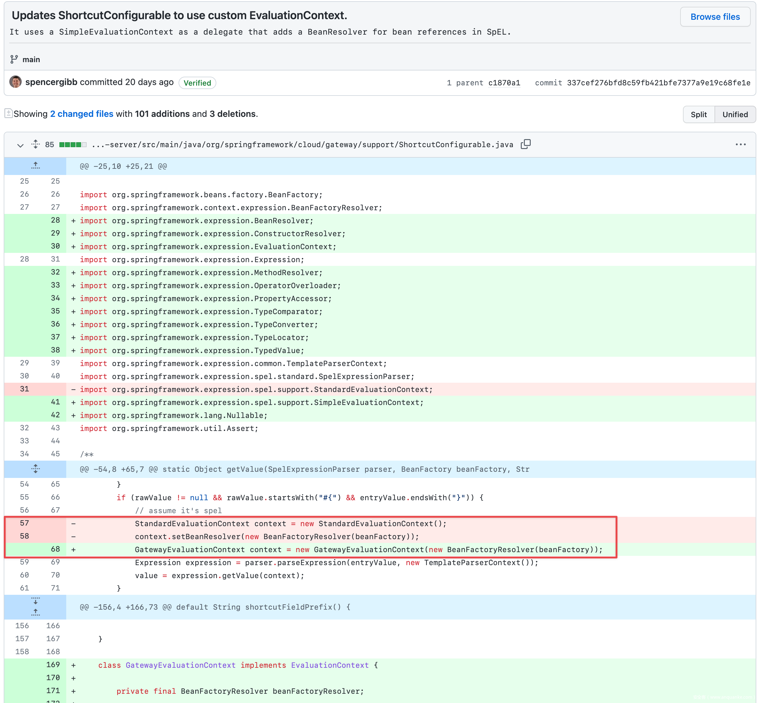The width and height of the screenshot is (760, 703).
Task: Click the Verified signature badge
Action: pos(197,83)
